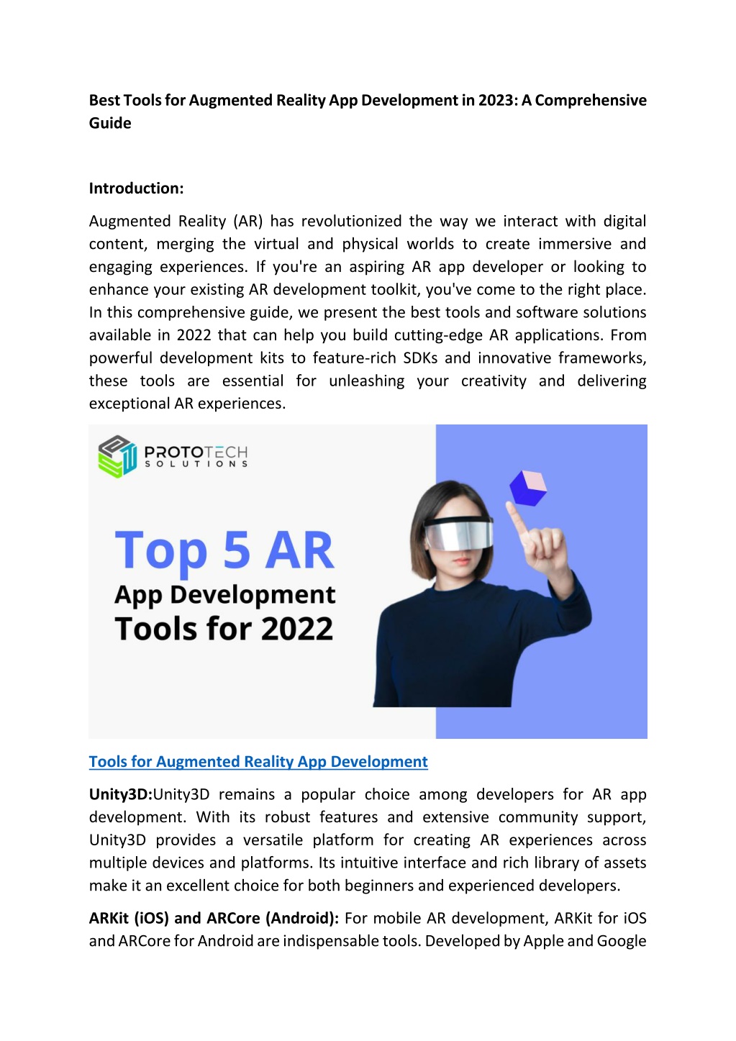Viewport: 736px width, 1041px height.
Task: Click the sentence "make it an excellent choice"
Action: tap(182, 886)
